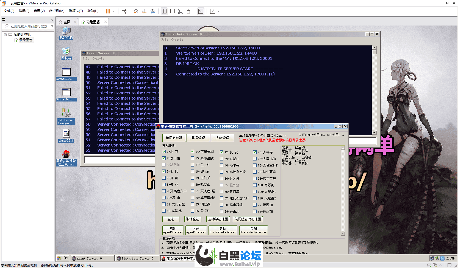Uncheck the 6-洛阳 map checkbox
This screenshot has width=458, height=268.
tap(164, 171)
